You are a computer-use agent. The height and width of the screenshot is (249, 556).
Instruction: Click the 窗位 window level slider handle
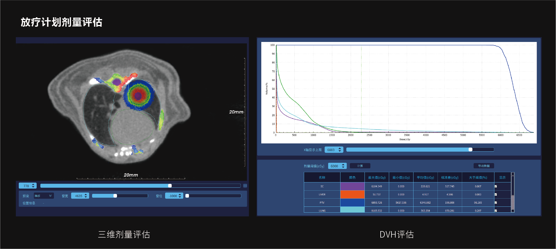pos(187,196)
